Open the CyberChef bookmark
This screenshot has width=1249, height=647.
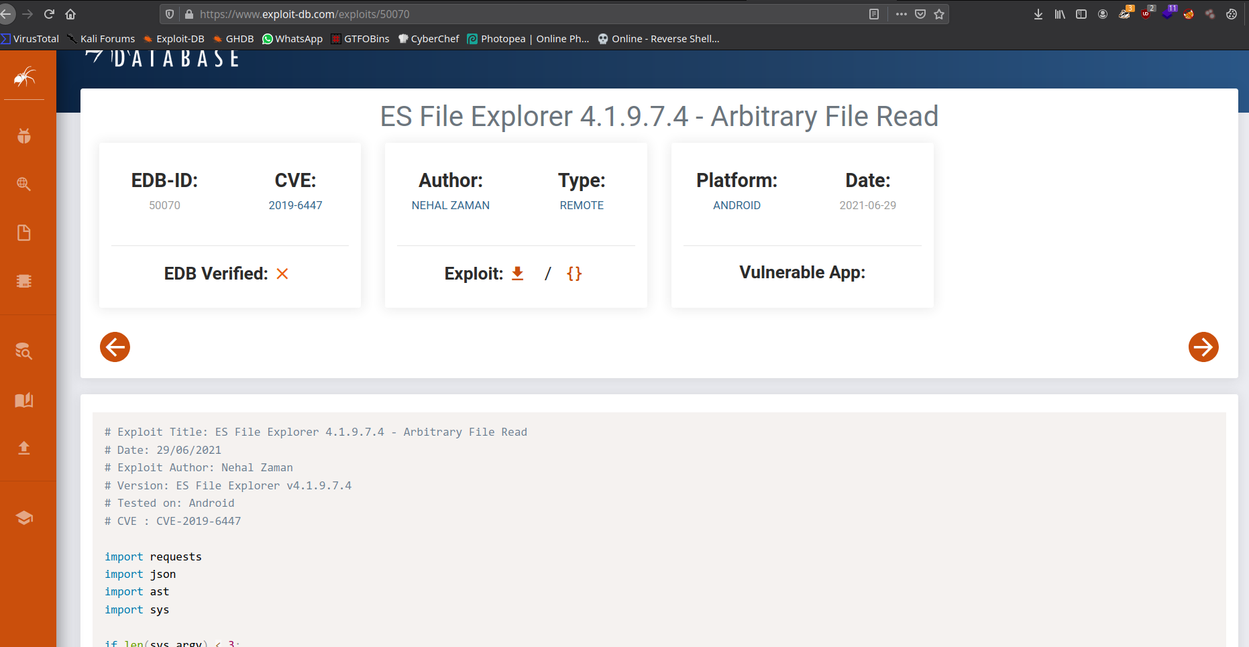click(x=429, y=39)
